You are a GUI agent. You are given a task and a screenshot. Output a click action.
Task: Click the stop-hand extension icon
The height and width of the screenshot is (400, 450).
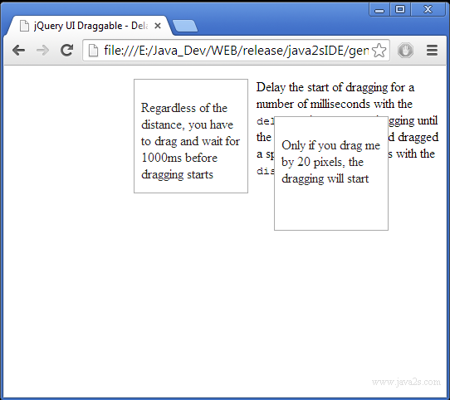[405, 51]
